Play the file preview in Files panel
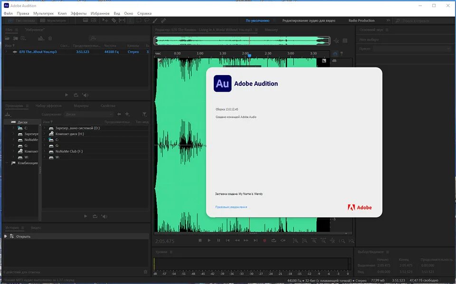This screenshot has height=284, width=456. (66, 95)
